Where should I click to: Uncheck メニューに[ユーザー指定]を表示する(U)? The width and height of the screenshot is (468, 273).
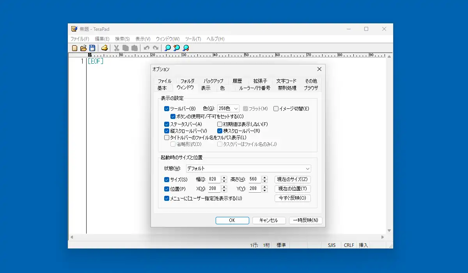[167, 199]
